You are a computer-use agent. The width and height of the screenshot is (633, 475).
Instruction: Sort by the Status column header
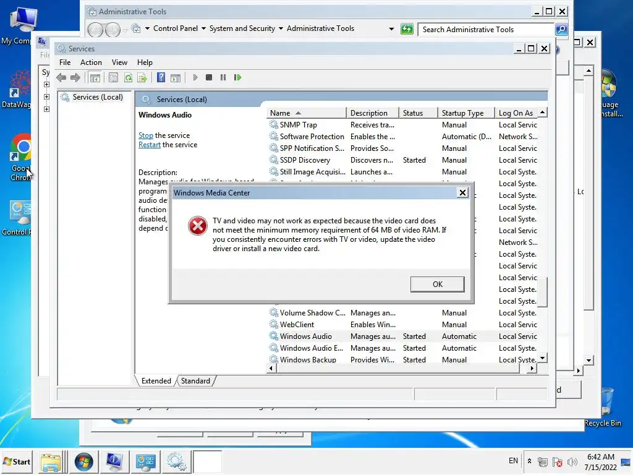(x=418, y=113)
